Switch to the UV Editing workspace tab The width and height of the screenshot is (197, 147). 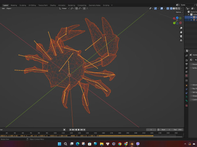(x=32, y=5)
